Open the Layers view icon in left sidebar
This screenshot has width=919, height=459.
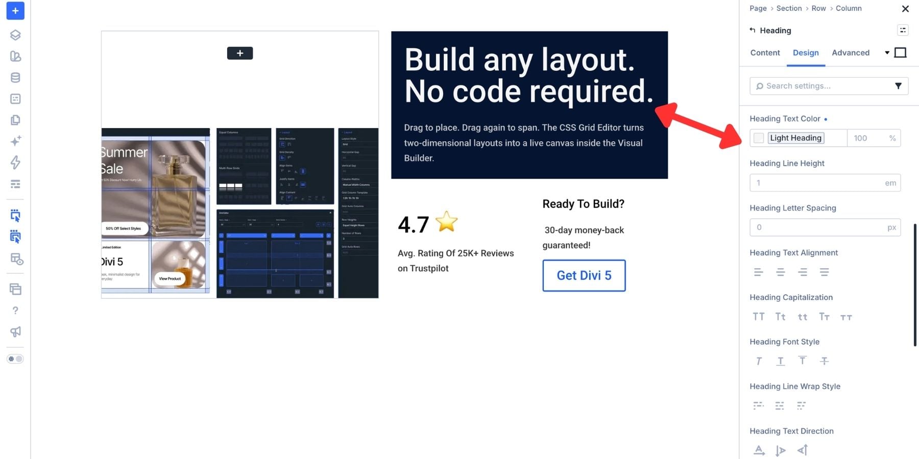(15, 35)
